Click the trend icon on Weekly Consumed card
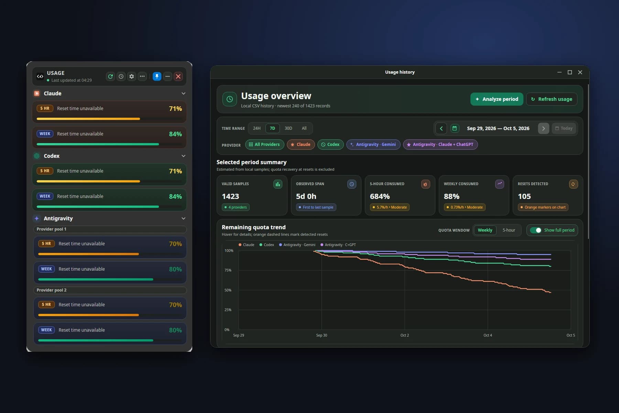This screenshot has width=619, height=413. pos(499,184)
